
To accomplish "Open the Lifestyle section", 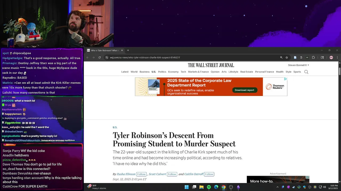I will [x=233, y=72].
